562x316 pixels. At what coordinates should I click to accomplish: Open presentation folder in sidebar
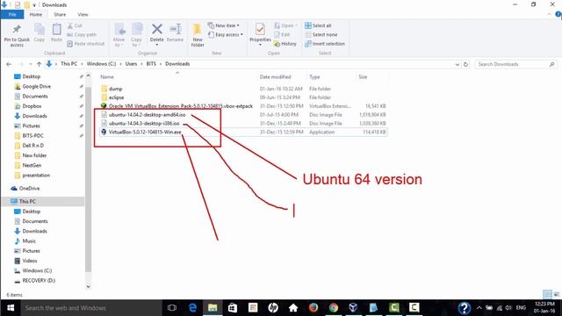pyautogui.click(x=36, y=176)
